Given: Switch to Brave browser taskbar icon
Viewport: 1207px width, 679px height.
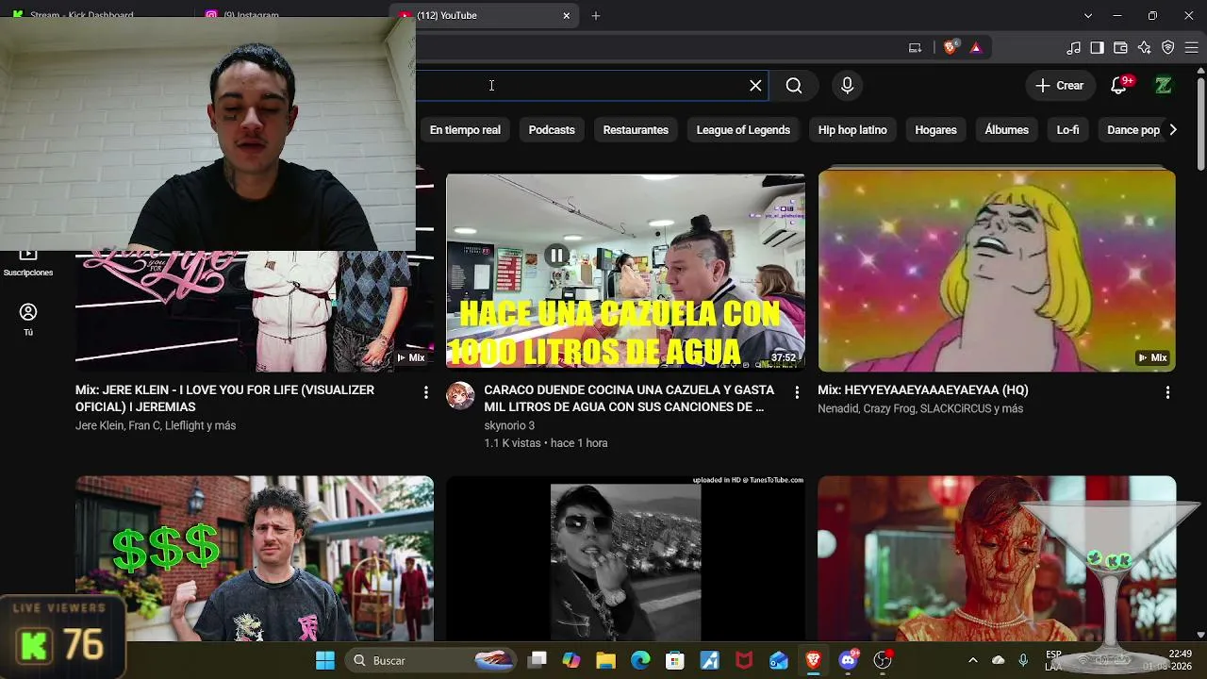Looking at the screenshot, I should 813,660.
